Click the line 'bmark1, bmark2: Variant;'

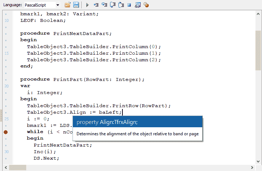pyautogui.click(x=59, y=14)
